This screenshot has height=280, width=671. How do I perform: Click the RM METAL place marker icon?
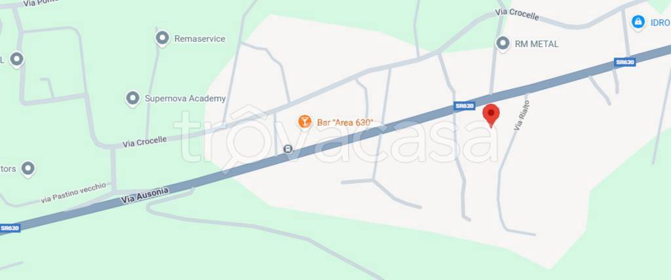coord(503,44)
